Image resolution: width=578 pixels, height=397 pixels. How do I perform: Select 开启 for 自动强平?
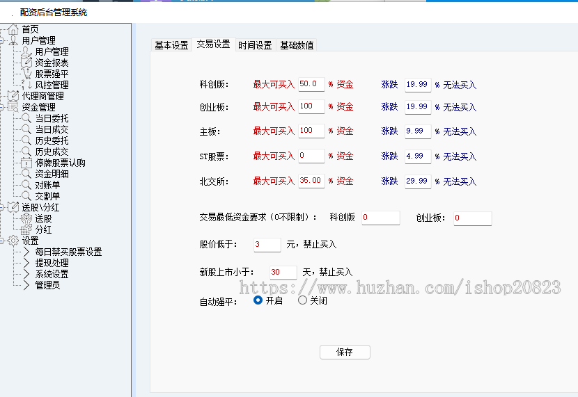(258, 300)
